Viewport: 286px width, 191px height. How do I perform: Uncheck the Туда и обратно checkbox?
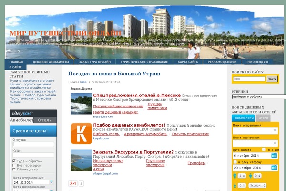click(14, 161)
